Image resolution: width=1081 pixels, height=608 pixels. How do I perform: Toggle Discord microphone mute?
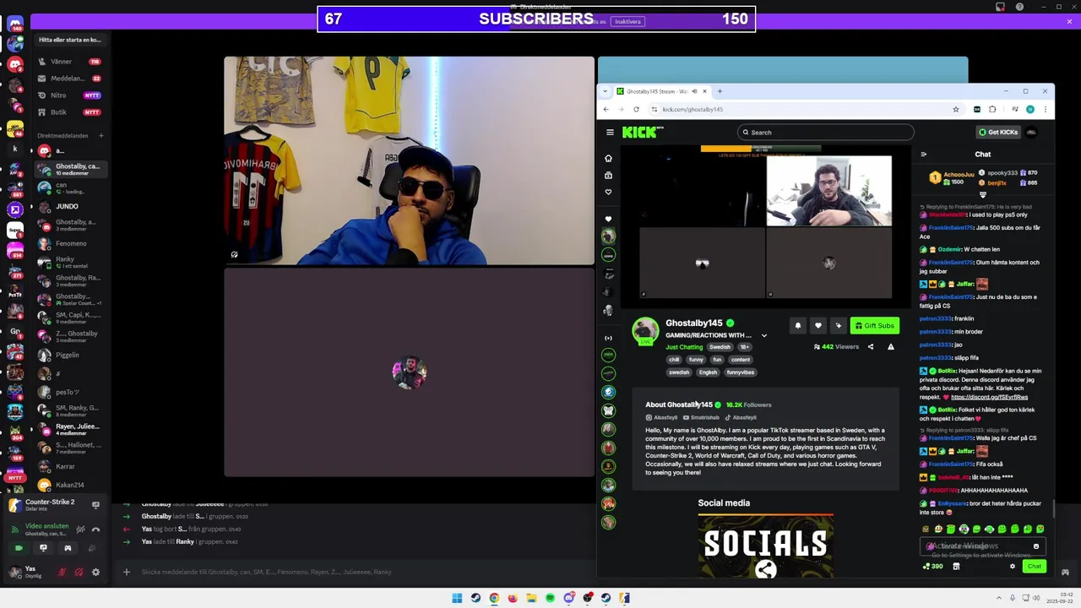(x=62, y=572)
